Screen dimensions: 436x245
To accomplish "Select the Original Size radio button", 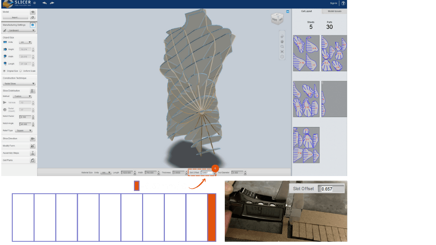I will 5,71.
